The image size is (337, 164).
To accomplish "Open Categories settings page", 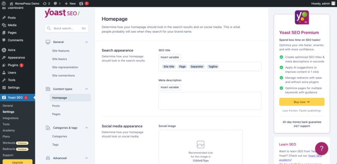I will [x=59, y=136].
